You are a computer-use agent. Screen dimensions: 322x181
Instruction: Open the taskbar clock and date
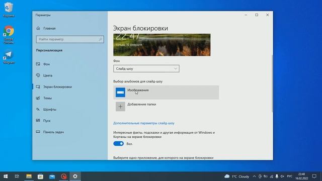[301, 176]
